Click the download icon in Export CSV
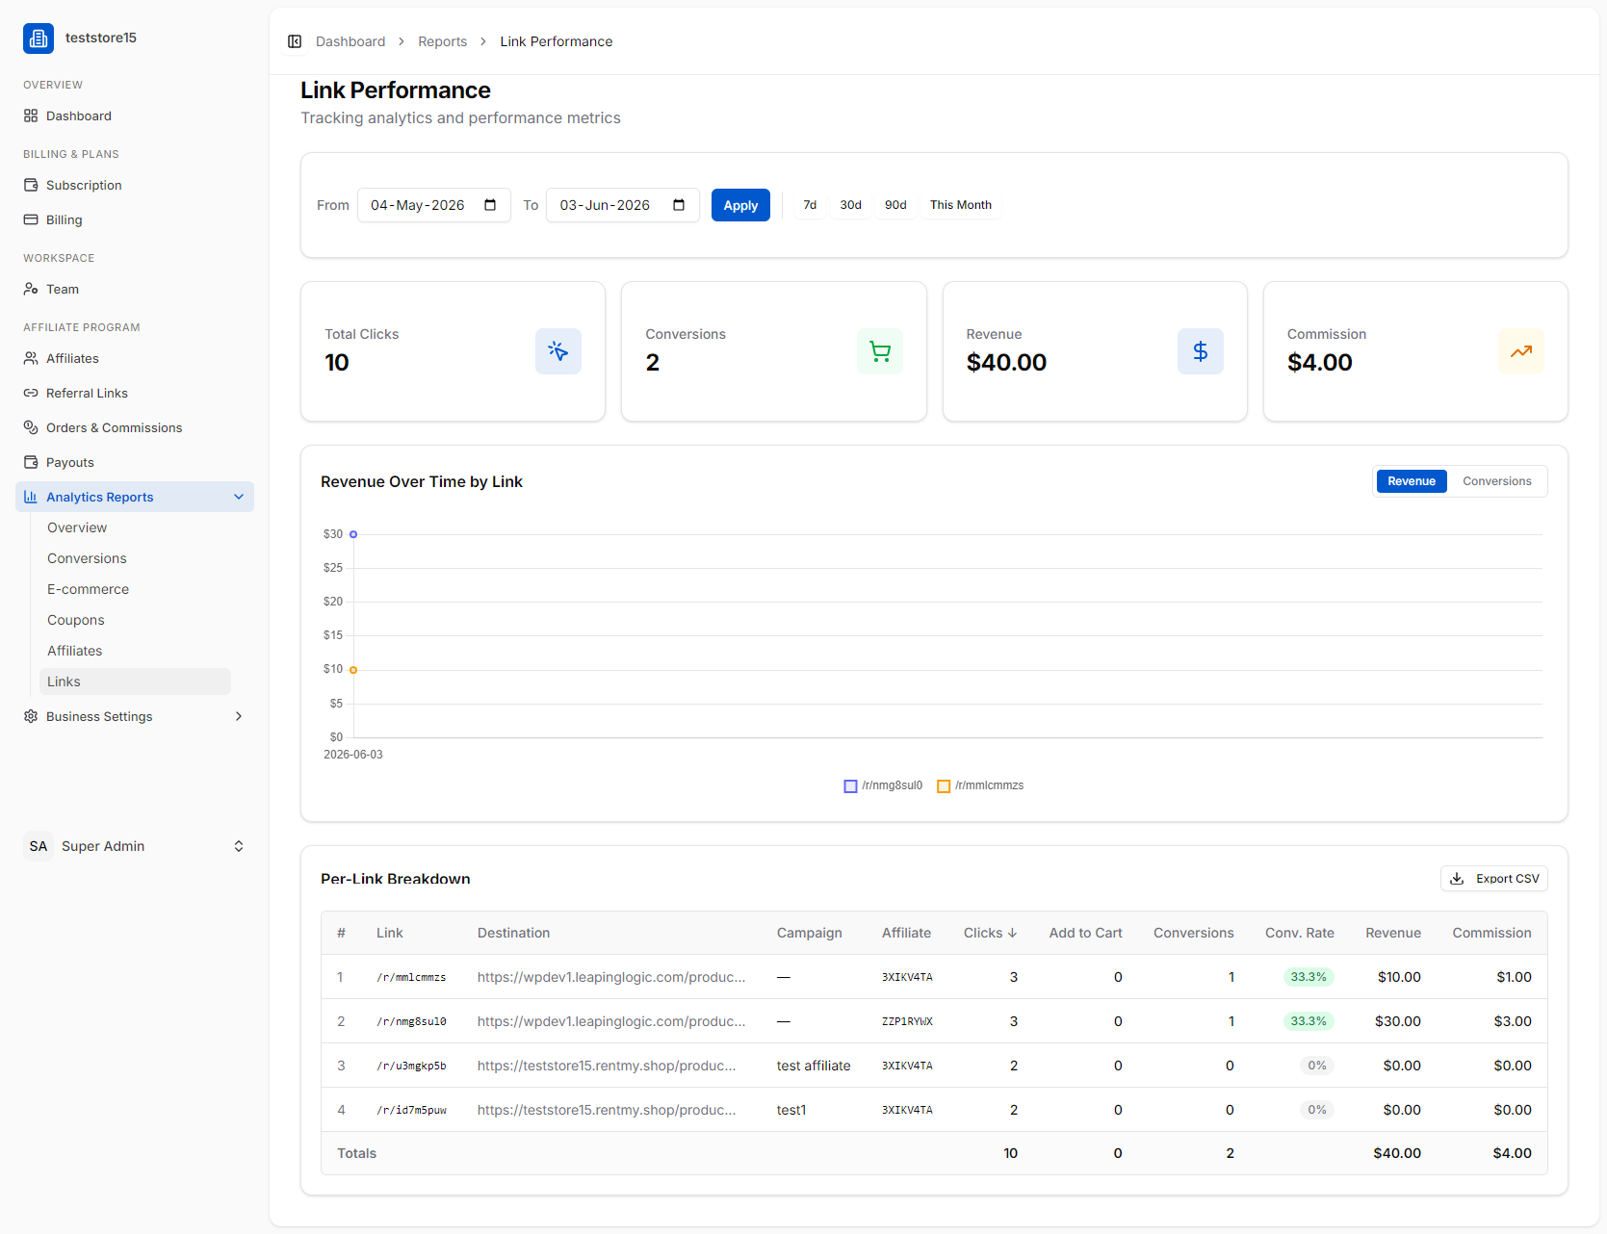 [x=1457, y=879]
